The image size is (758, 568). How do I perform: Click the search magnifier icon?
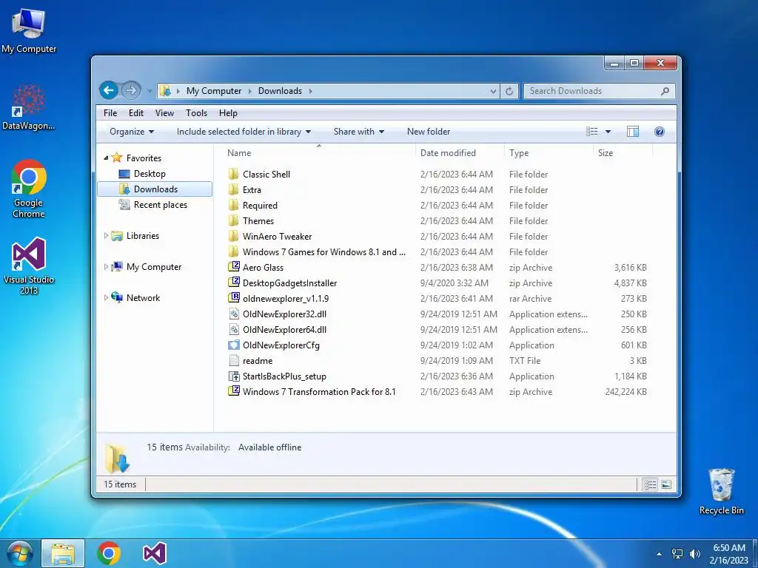tap(665, 91)
